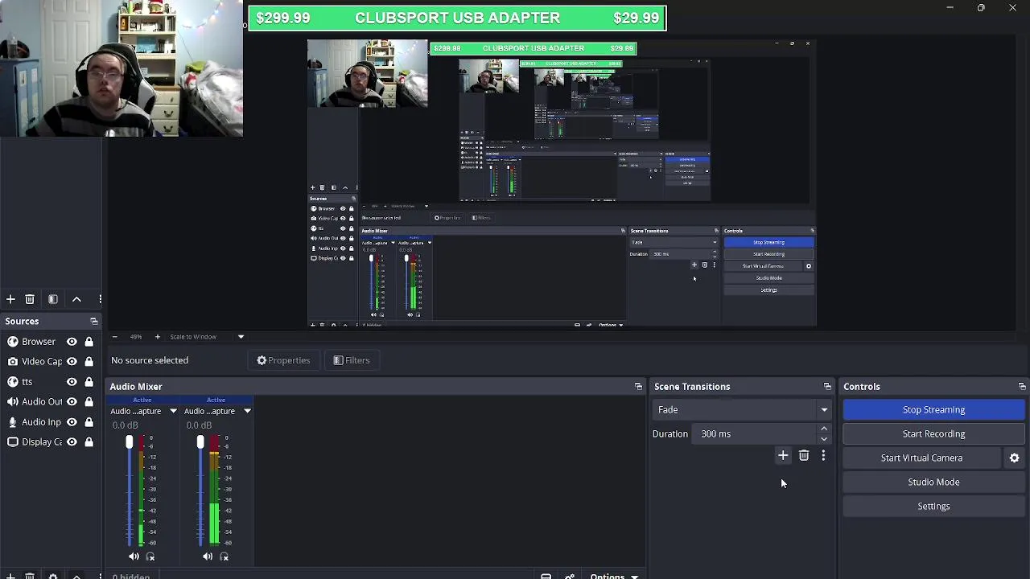Screen dimensions: 1030x579
Task: Click the 49% preview zoom value
Action: click(136, 337)
